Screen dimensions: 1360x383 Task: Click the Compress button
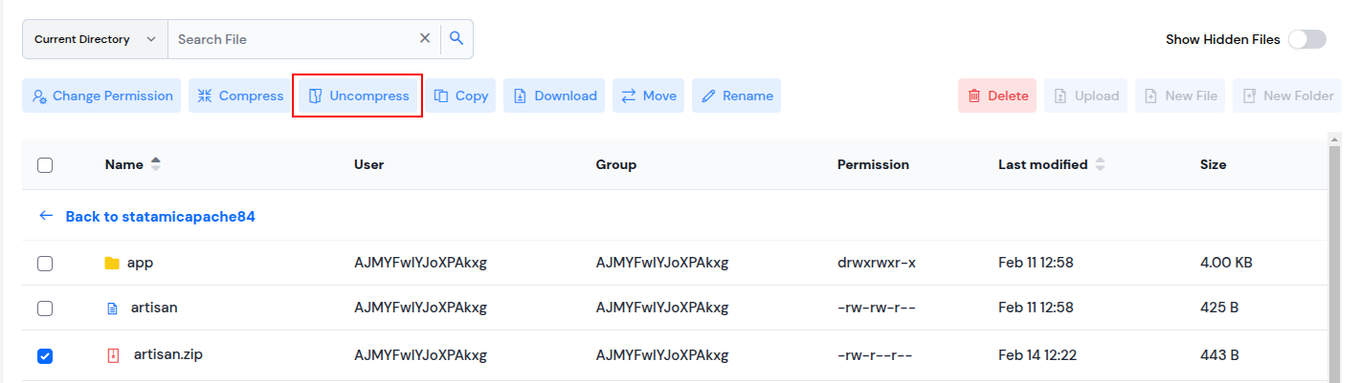240,96
